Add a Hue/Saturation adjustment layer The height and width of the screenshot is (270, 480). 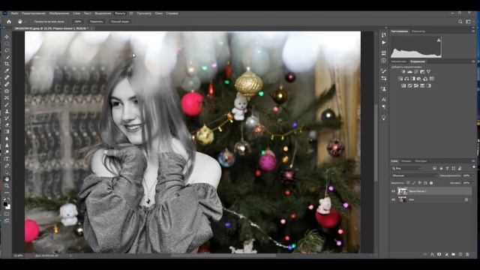tap(400, 79)
